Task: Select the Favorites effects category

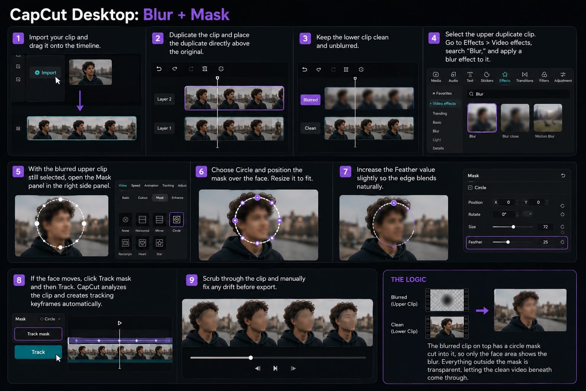Action: (442, 93)
